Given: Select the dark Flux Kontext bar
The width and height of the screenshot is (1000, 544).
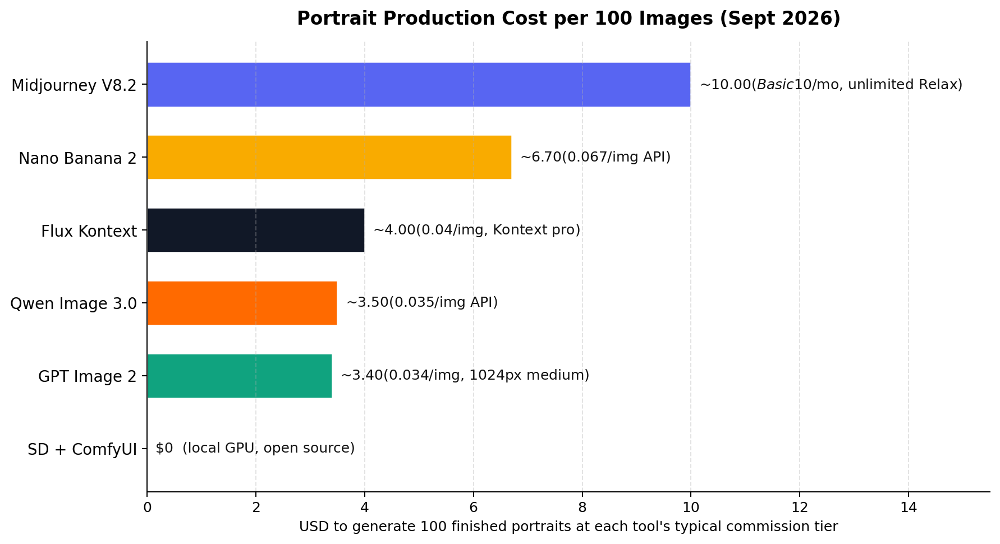Looking at the screenshot, I should click(x=256, y=230).
